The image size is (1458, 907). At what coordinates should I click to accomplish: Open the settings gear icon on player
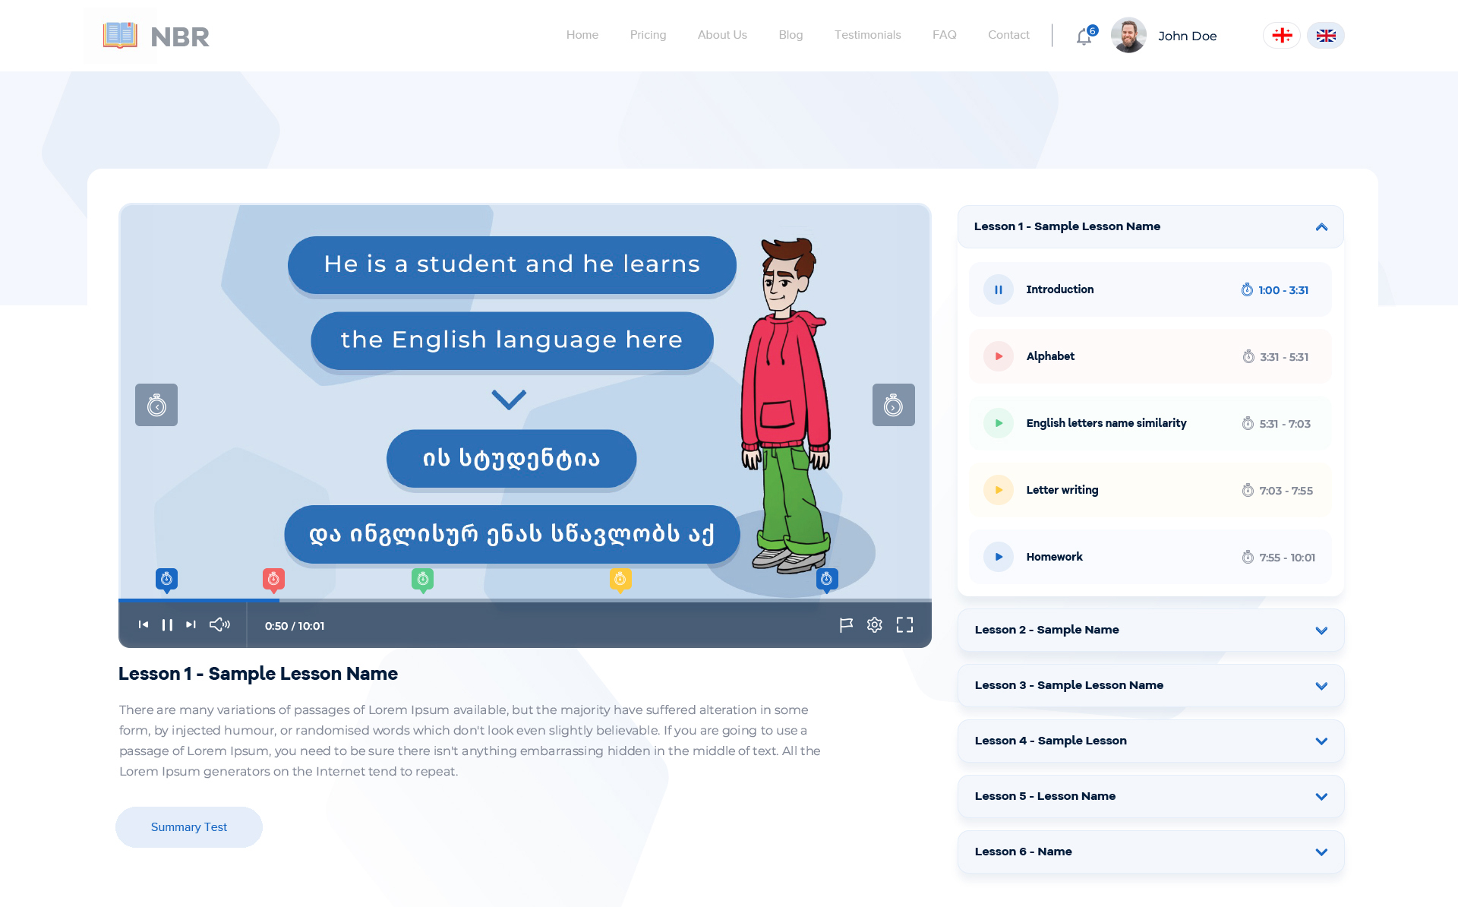tap(874, 625)
